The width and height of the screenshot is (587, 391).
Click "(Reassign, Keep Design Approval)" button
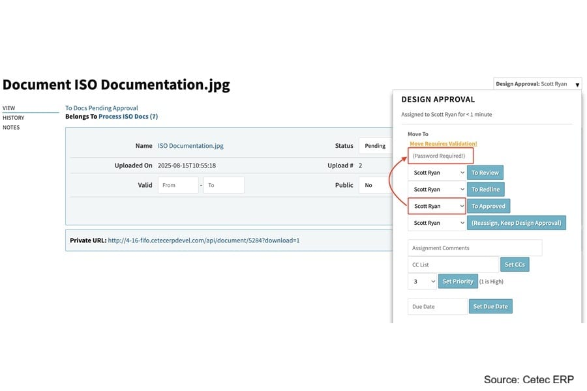[517, 222]
